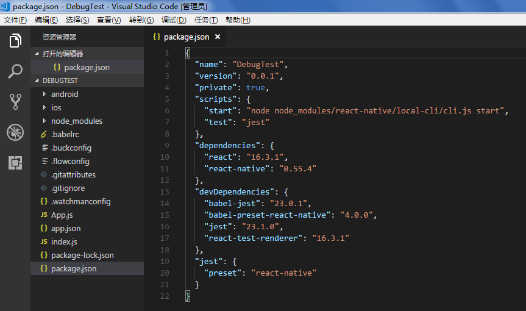Collapse the DEBUGTEST project section
Screen dimensions: 526x311
click(60, 80)
